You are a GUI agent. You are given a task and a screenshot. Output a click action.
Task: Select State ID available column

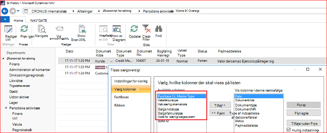163,121
